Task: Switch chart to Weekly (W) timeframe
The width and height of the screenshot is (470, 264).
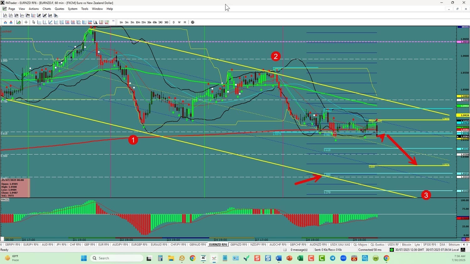Action: pyautogui.click(x=179, y=22)
